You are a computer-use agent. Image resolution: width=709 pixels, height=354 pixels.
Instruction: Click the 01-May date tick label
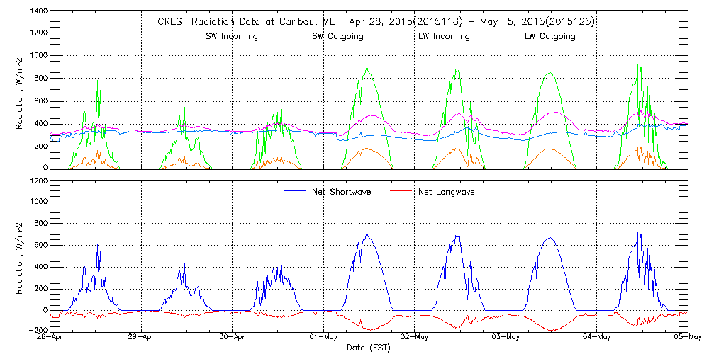click(x=324, y=338)
